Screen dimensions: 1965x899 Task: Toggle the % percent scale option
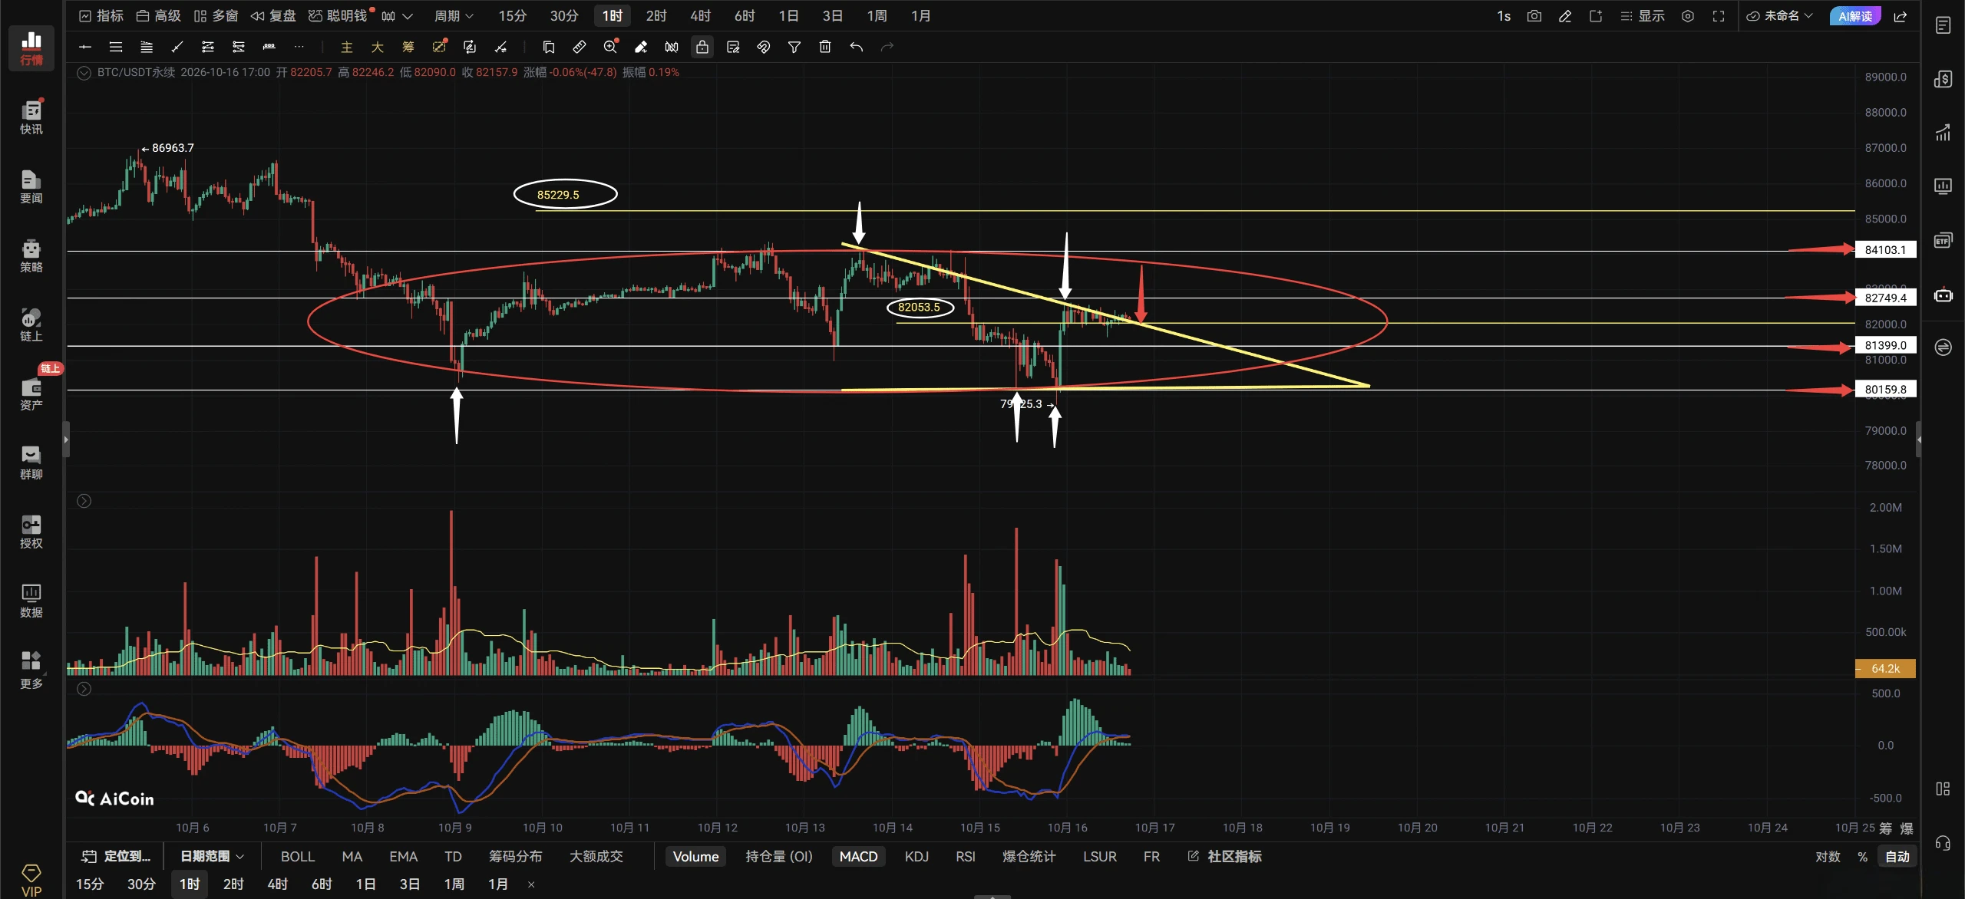1862,856
